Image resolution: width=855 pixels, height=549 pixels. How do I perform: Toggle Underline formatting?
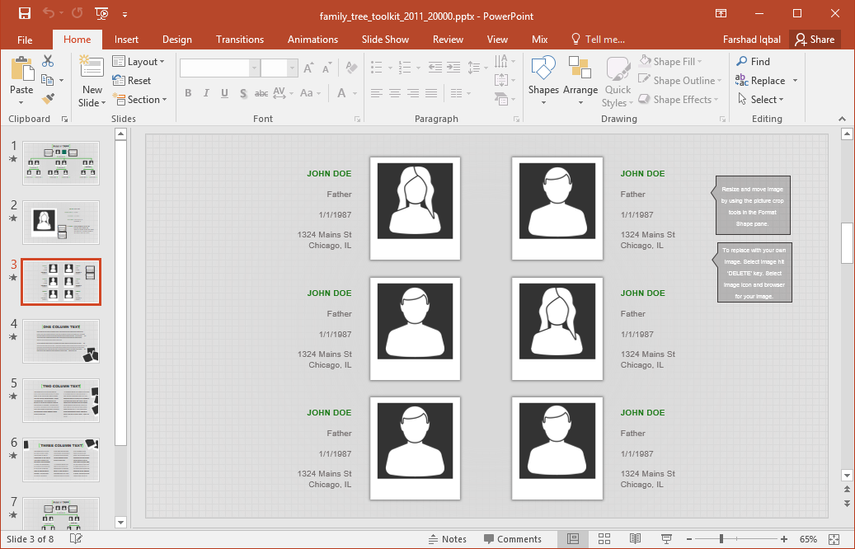coord(224,94)
